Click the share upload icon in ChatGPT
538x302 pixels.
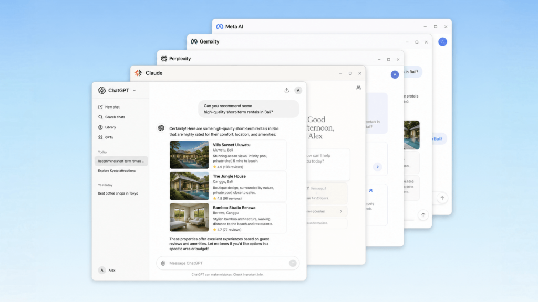286,90
